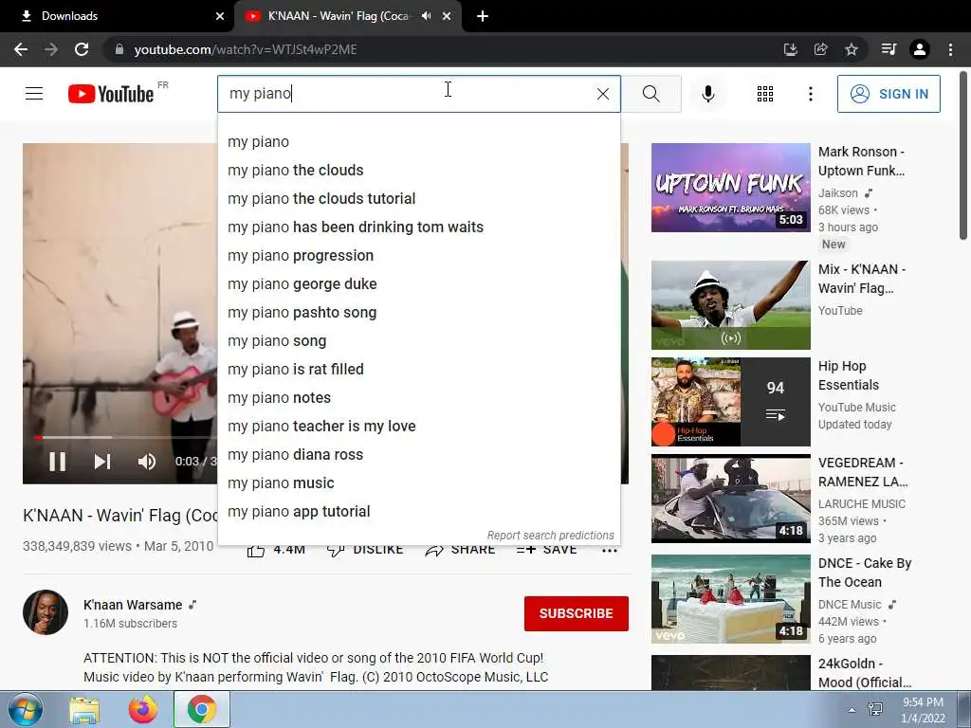Click the SIGN IN button

point(889,94)
